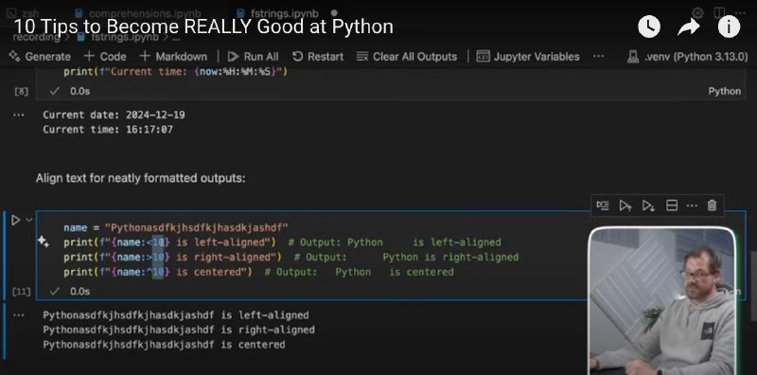Click the Watch Later clock icon

649,27
